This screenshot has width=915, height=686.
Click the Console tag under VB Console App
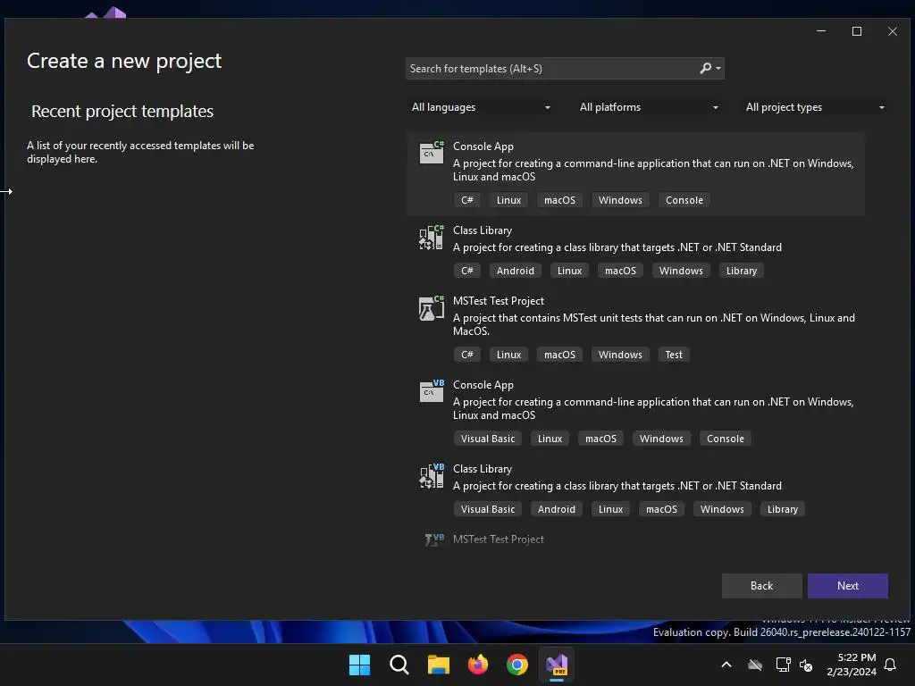pyautogui.click(x=726, y=439)
